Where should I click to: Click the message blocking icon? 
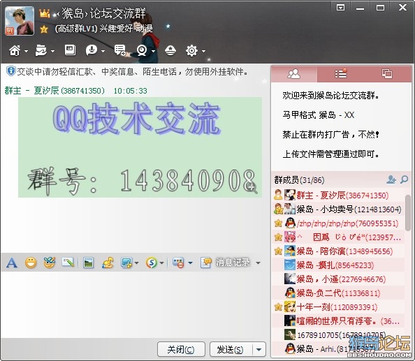(x=178, y=263)
